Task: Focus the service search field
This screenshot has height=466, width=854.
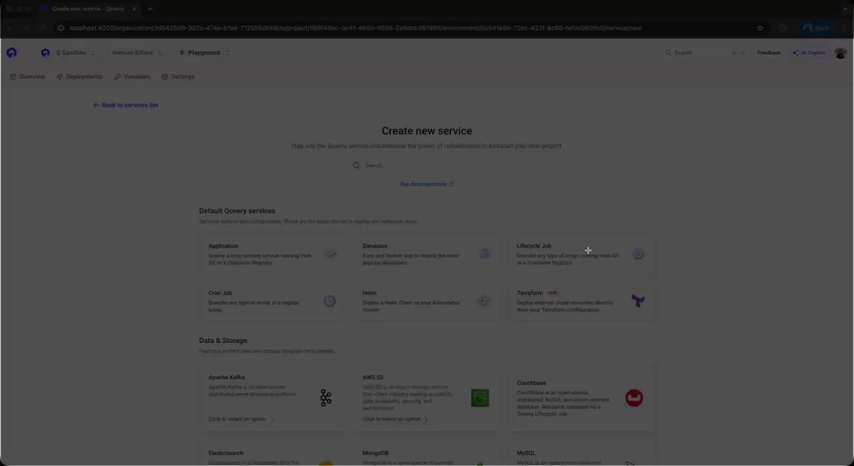Action: [427, 165]
